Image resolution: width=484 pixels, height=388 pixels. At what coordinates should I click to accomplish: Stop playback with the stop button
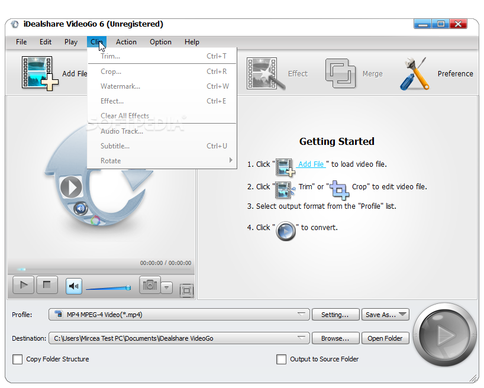[x=47, y=284]
